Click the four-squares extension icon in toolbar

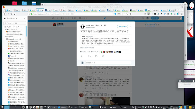(155, 14)
